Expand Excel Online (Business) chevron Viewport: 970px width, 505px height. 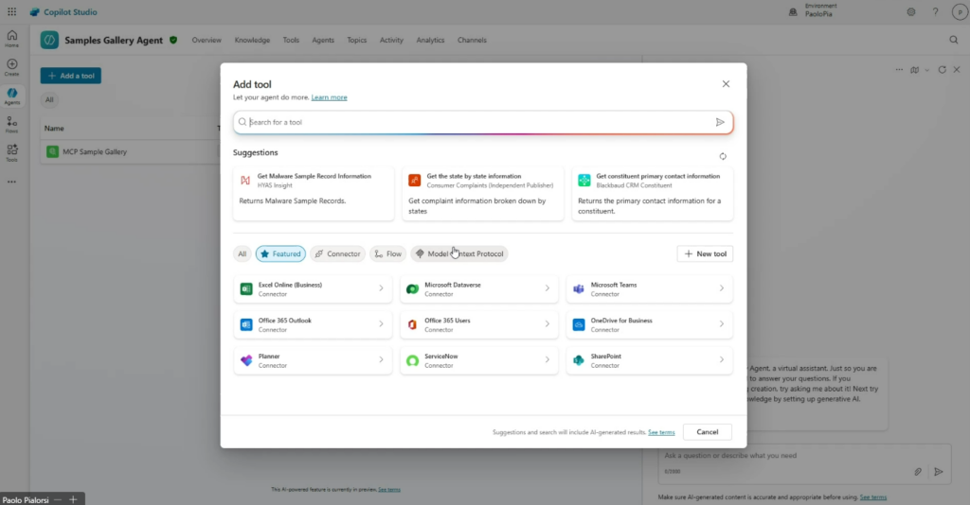381,288
